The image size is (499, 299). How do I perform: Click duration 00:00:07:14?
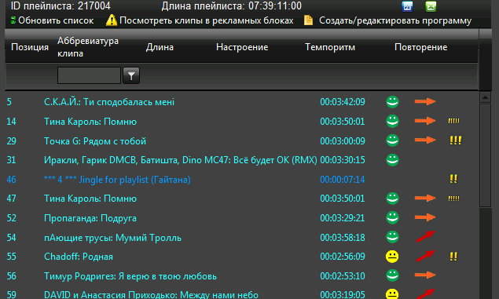pyautogui.click(x=342, y=180)
